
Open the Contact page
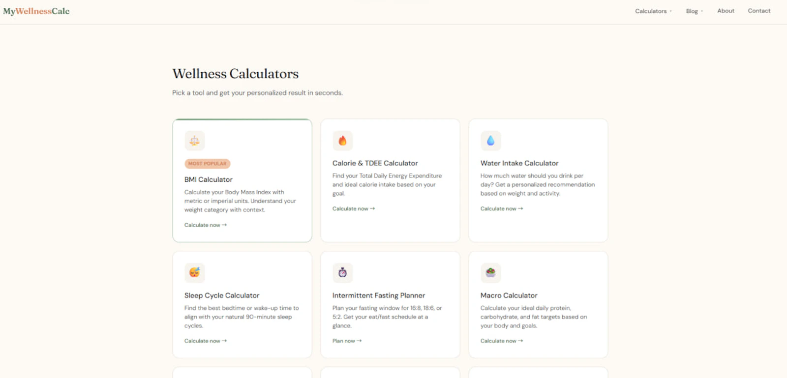(759, 11)
